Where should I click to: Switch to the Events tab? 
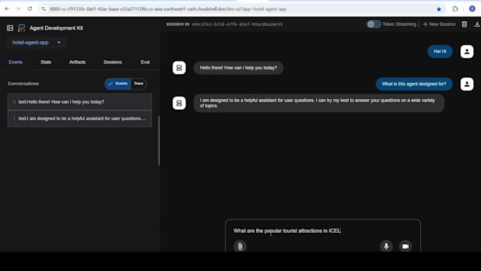tap(16, 62)
